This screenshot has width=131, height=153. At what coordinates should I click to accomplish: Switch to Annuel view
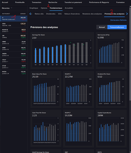(102, 27)
